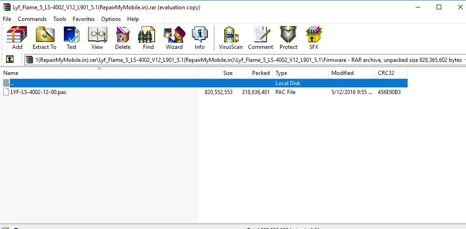The image size is (466, 229).
Task: Select the LYF-LS-4002-12-00.pac file name
Action: point(39,92)
